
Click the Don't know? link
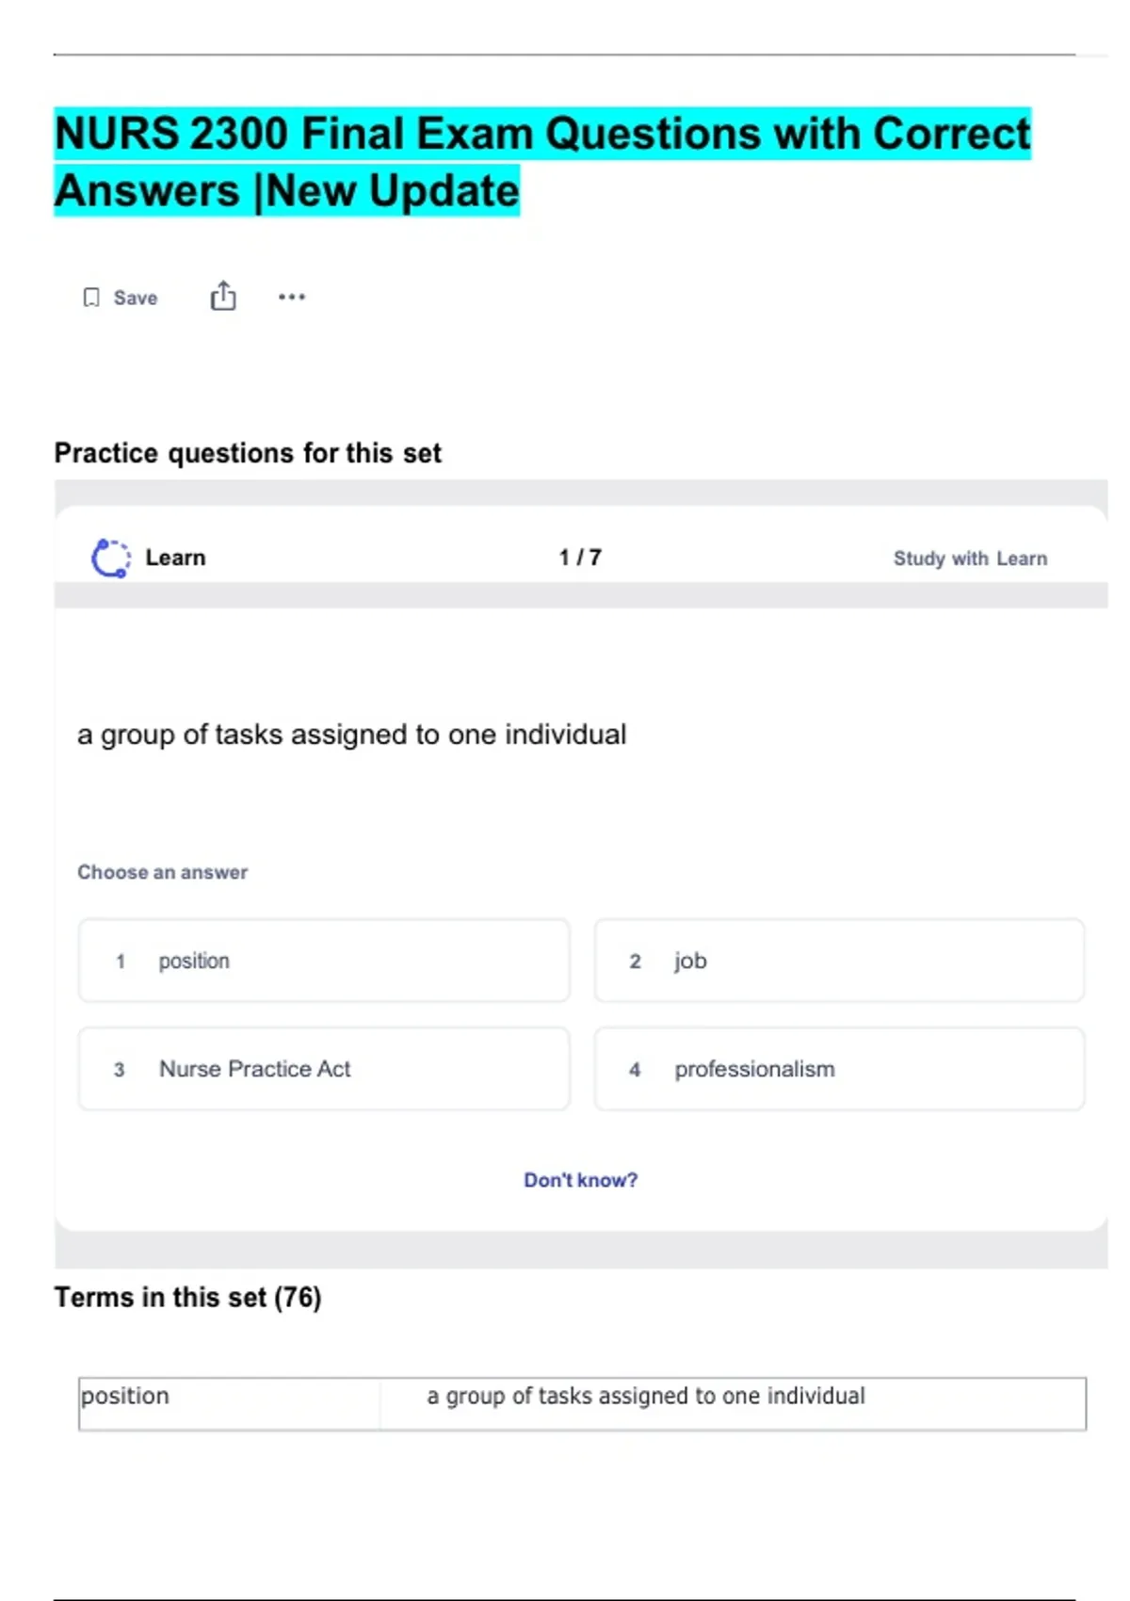point(580,1180)
